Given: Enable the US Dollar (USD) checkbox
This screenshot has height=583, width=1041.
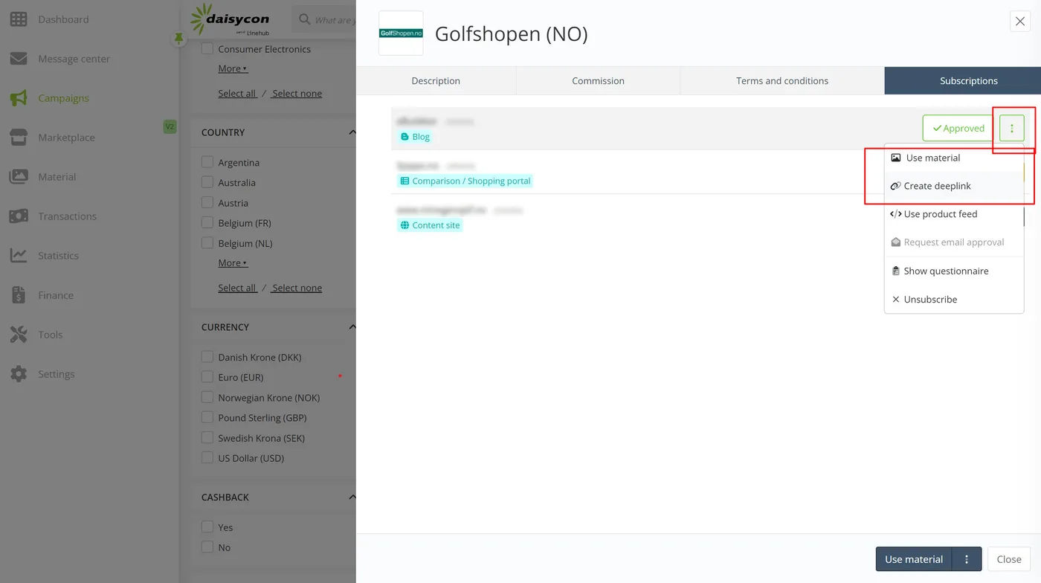Looking at the screenshot, I should [207, 458].
